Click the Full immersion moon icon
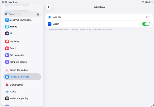This screenshot has width=154, height=107. 7,55
